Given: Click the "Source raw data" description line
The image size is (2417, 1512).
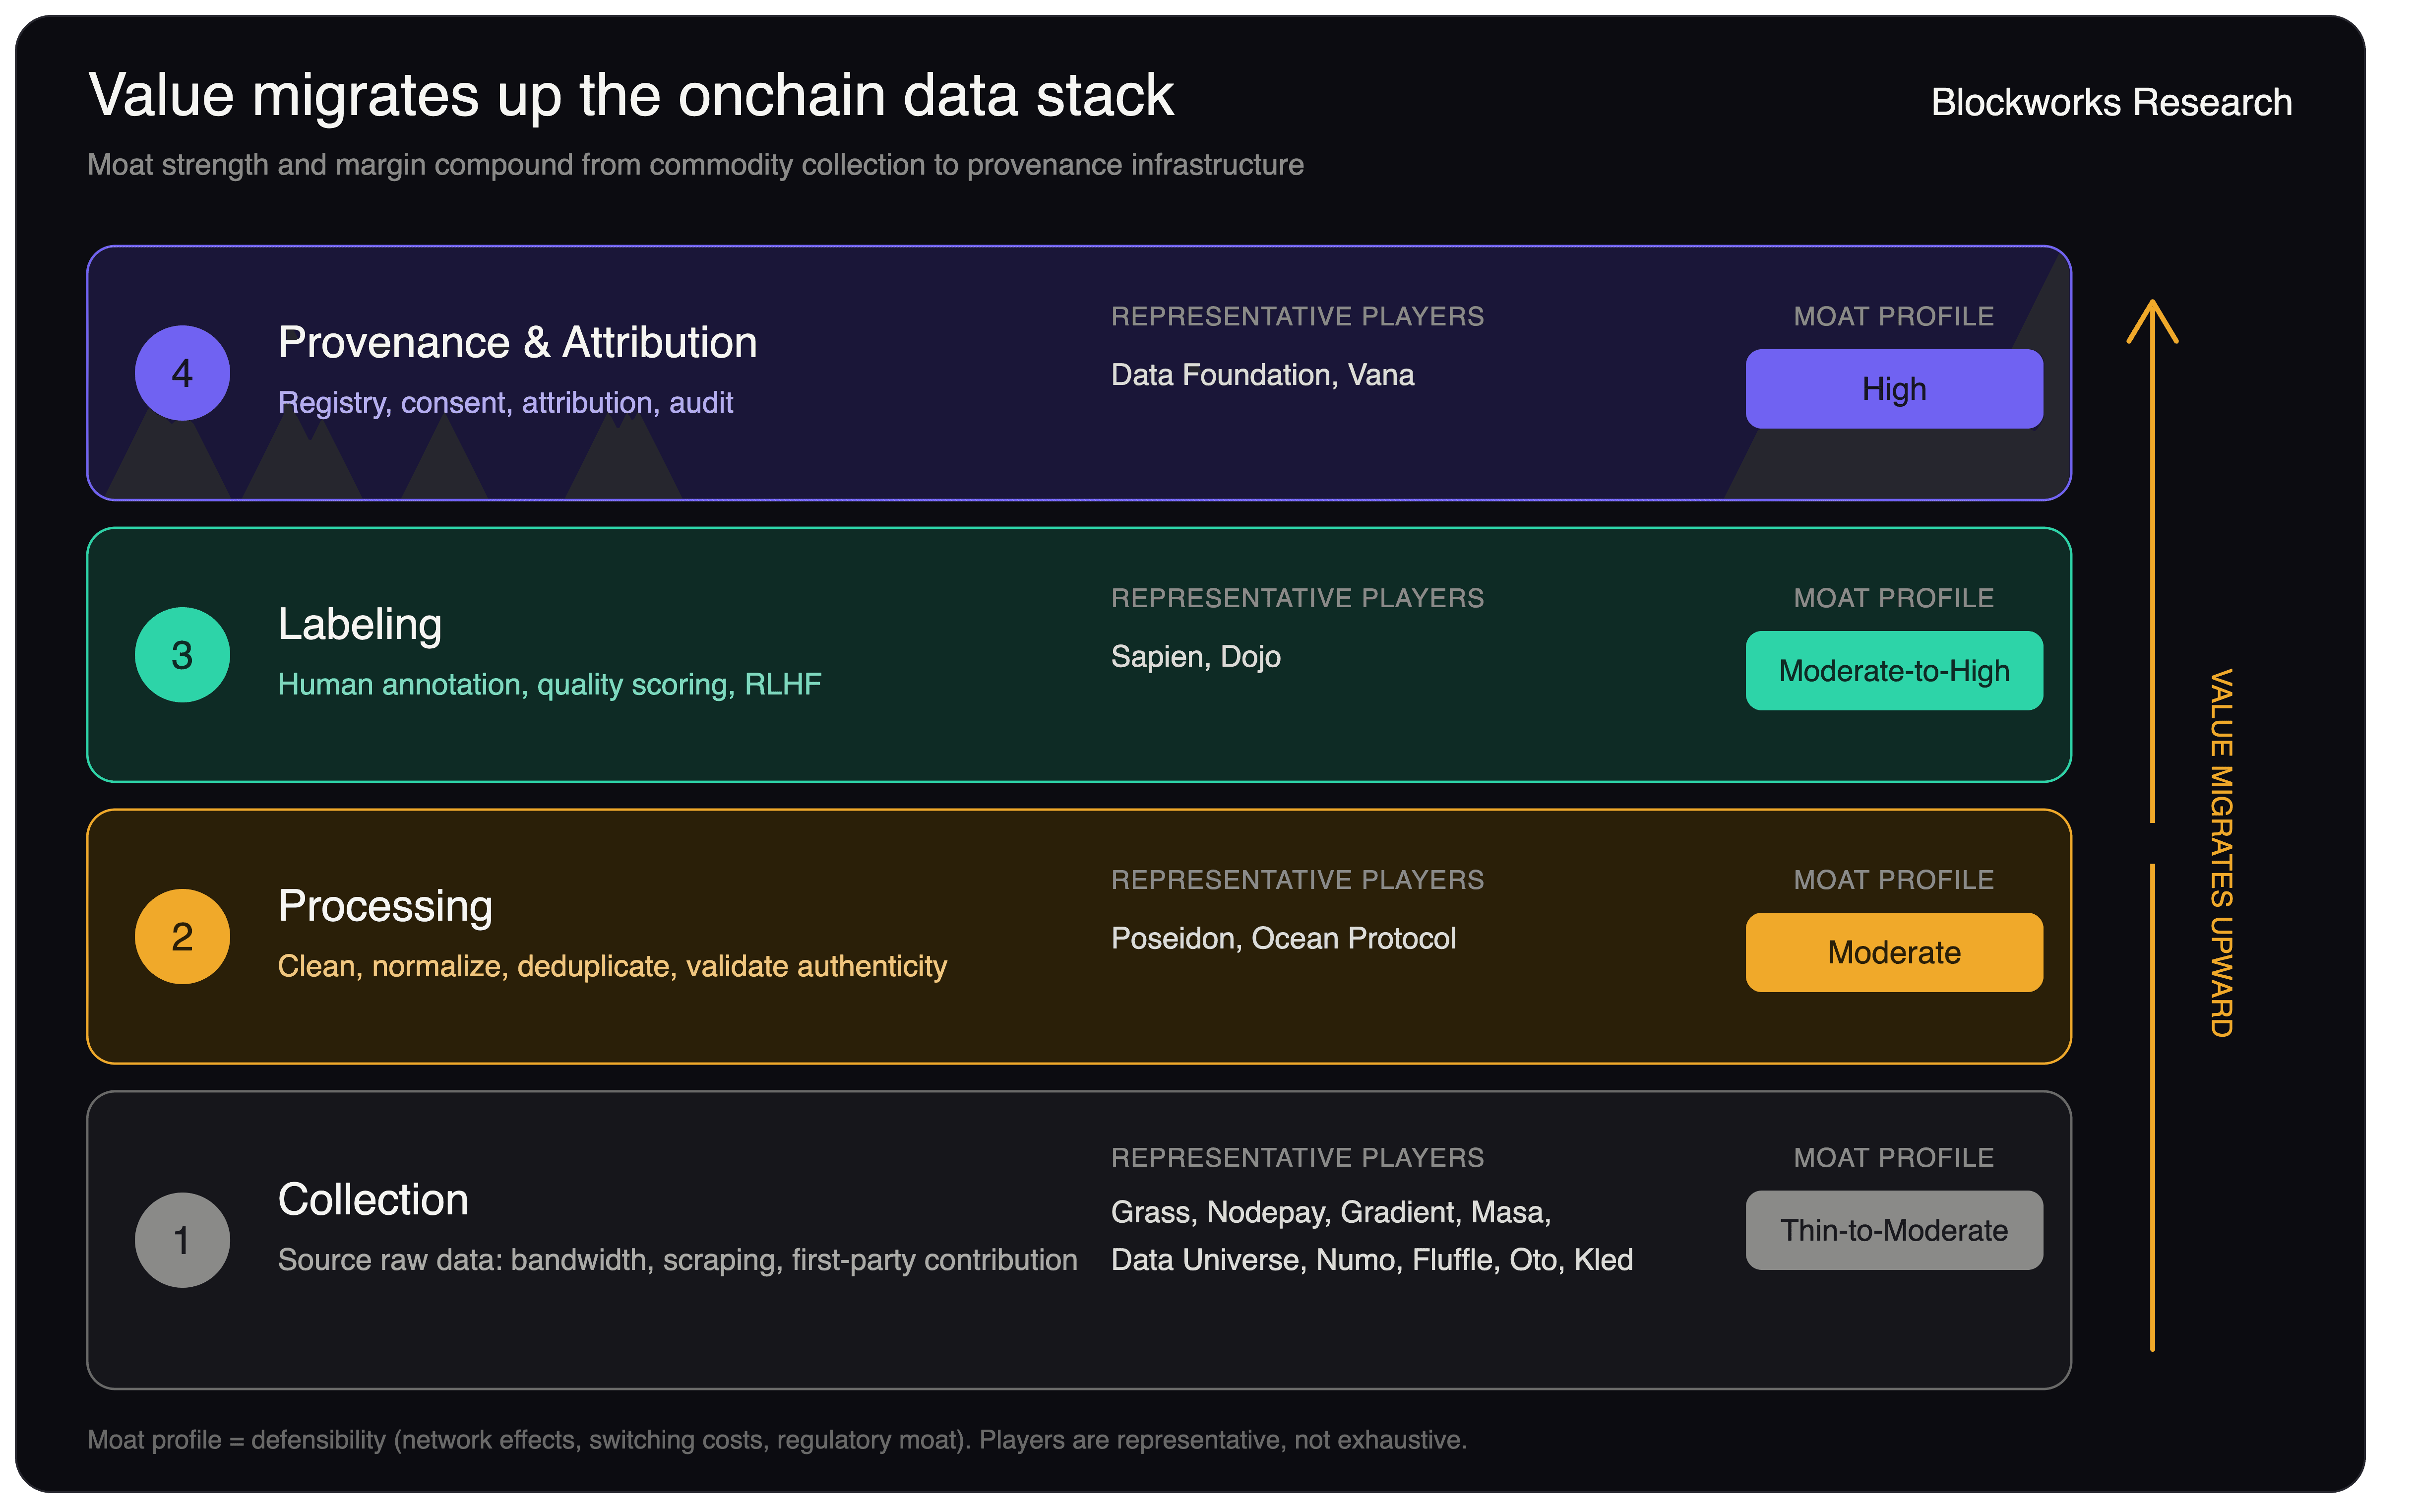Looking at the screenshot, I should click(678, 1260).
